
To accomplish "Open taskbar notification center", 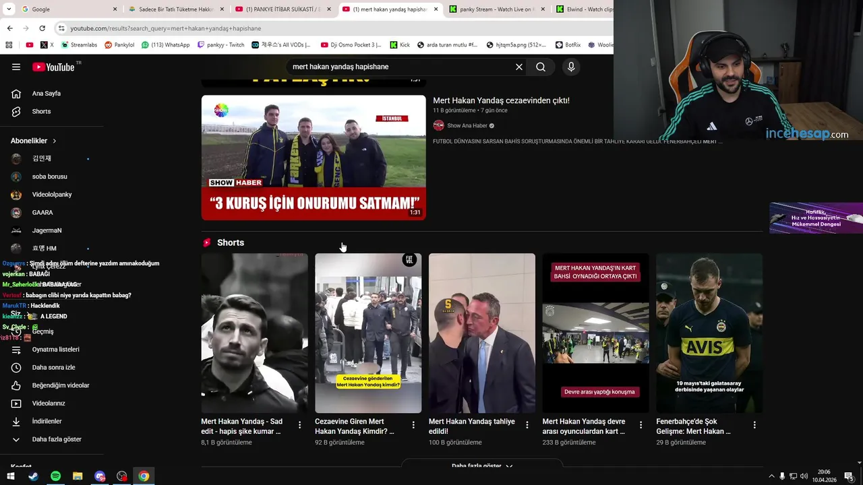I will 849,476.
